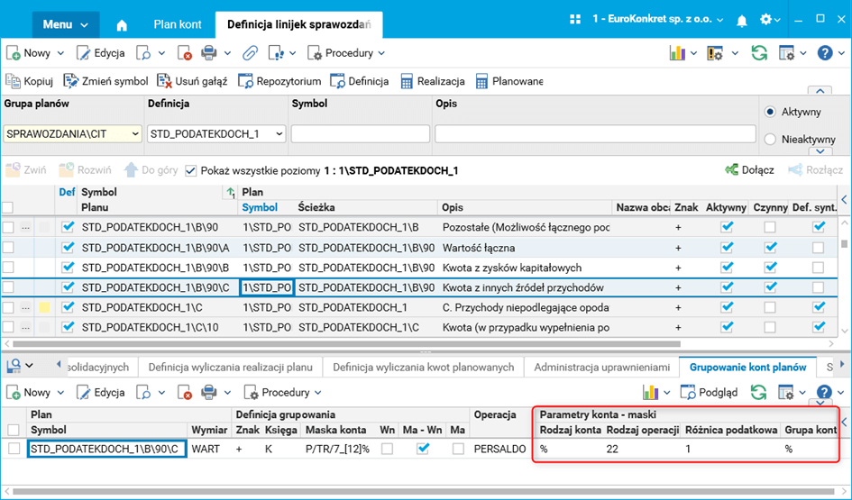
Task: Click the Dołącz button
Action: click(749, 170)
